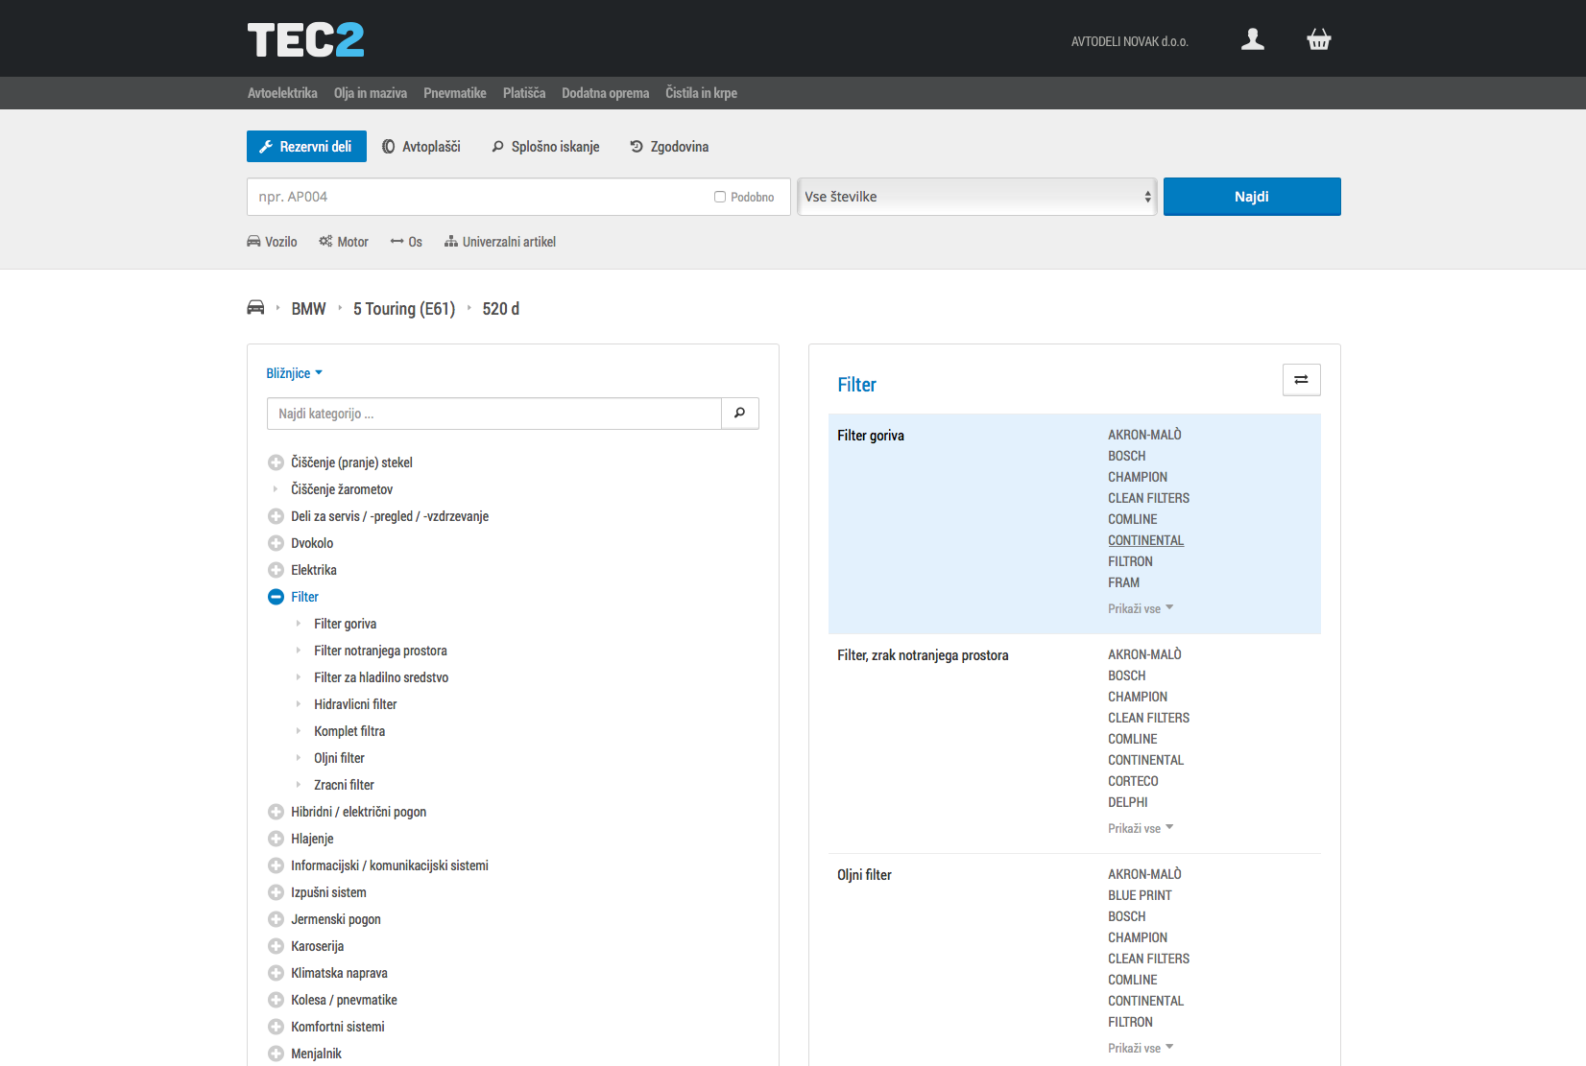Show all brands under Oljni filter
Viewport: 1586px width, 1066px height.
pos(1141,1048)
